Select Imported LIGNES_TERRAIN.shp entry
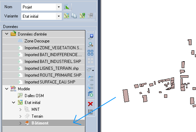Screen dimensions: 196x132 click(x=44, y=68)
